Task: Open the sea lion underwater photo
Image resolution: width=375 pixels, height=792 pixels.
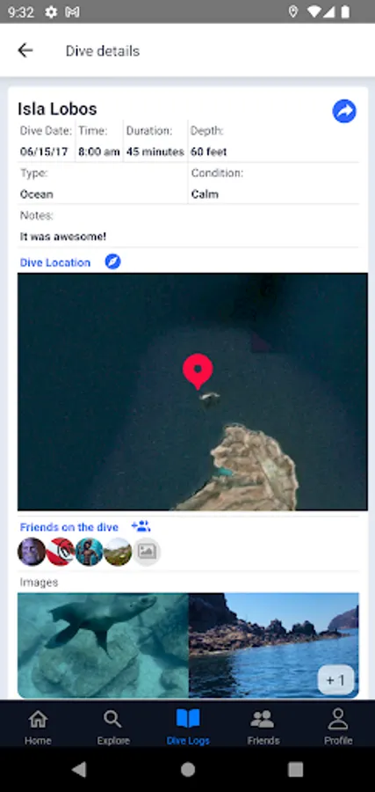Action: 103,646
